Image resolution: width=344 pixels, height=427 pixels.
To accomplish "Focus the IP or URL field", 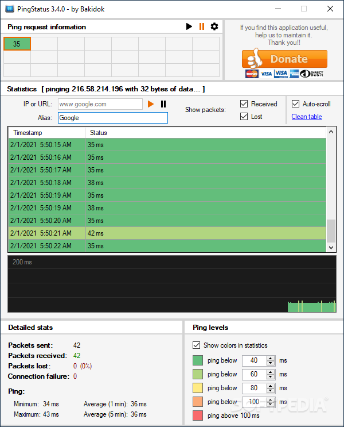I will click(100, 104).
